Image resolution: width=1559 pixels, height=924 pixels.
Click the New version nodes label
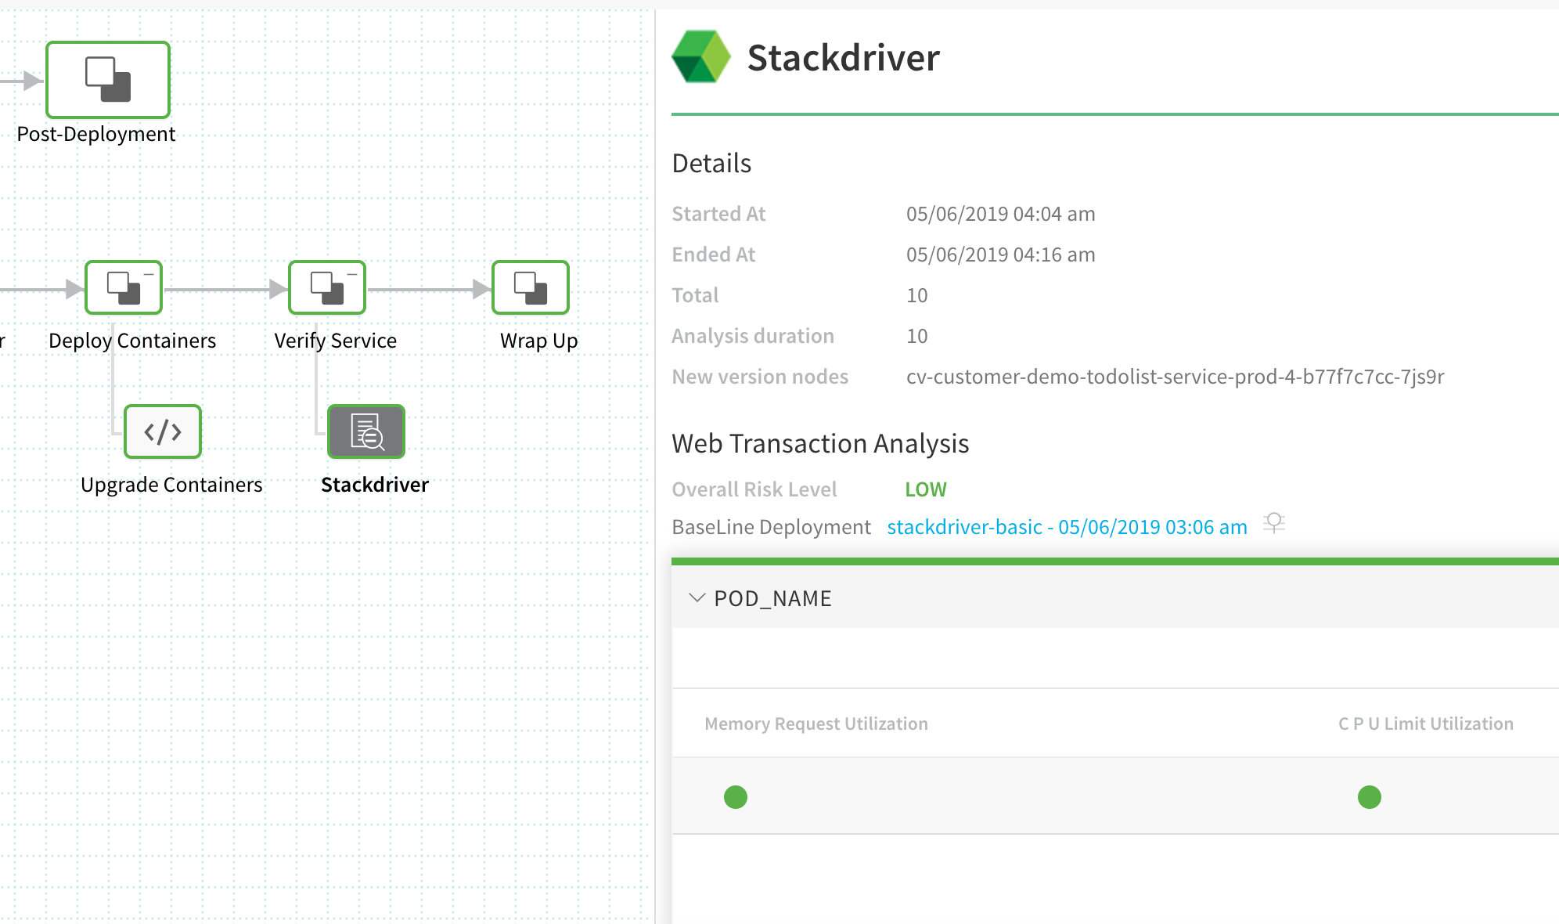[x=760, y=377]
